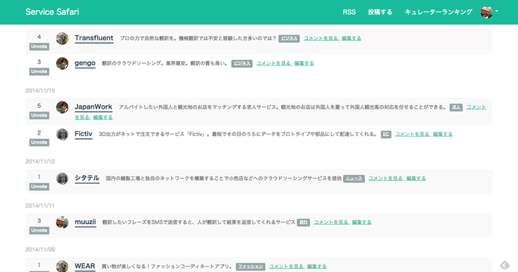
Task: Open the gengo service title link
Action: (85, 63)
